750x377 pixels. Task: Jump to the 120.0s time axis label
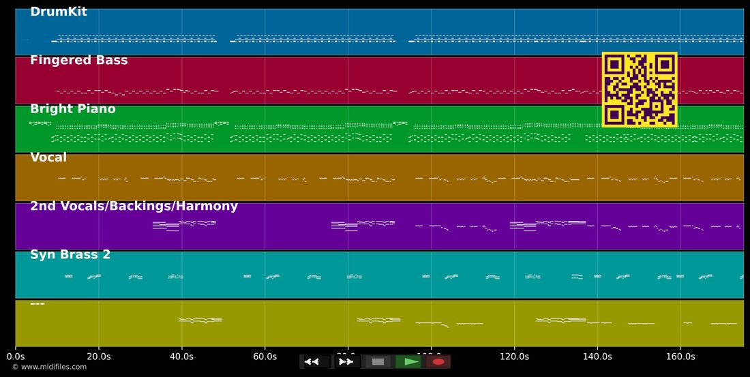[x=514, y=357]
